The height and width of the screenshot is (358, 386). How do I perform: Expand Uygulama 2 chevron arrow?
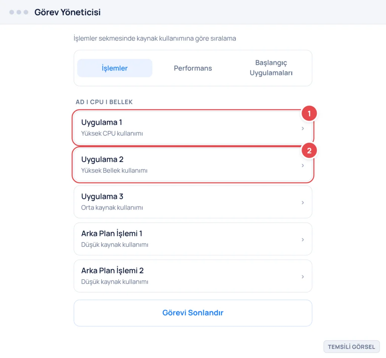click(x=303, y=165)
